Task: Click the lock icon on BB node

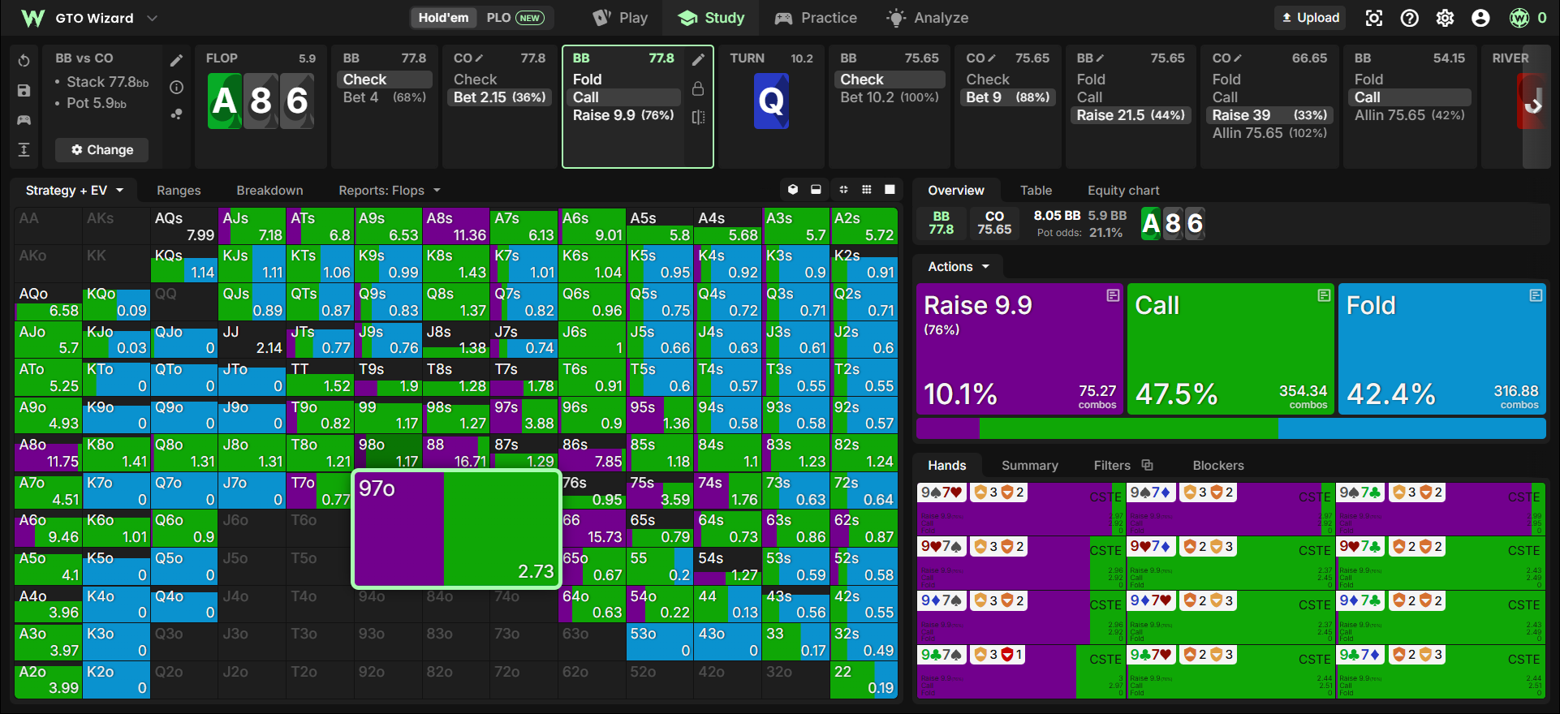Action: coord(698,88)
